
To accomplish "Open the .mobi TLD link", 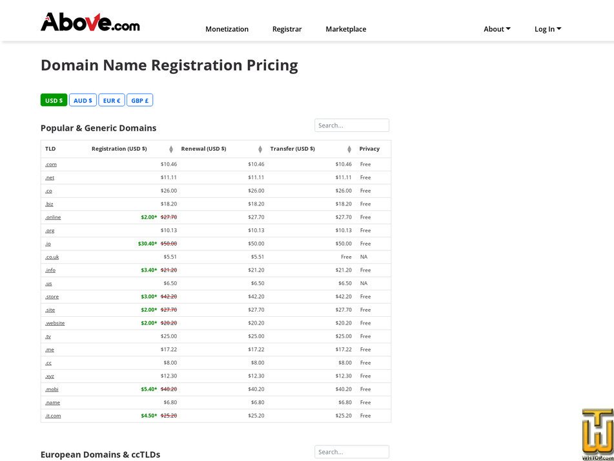I will click(52, 389).
